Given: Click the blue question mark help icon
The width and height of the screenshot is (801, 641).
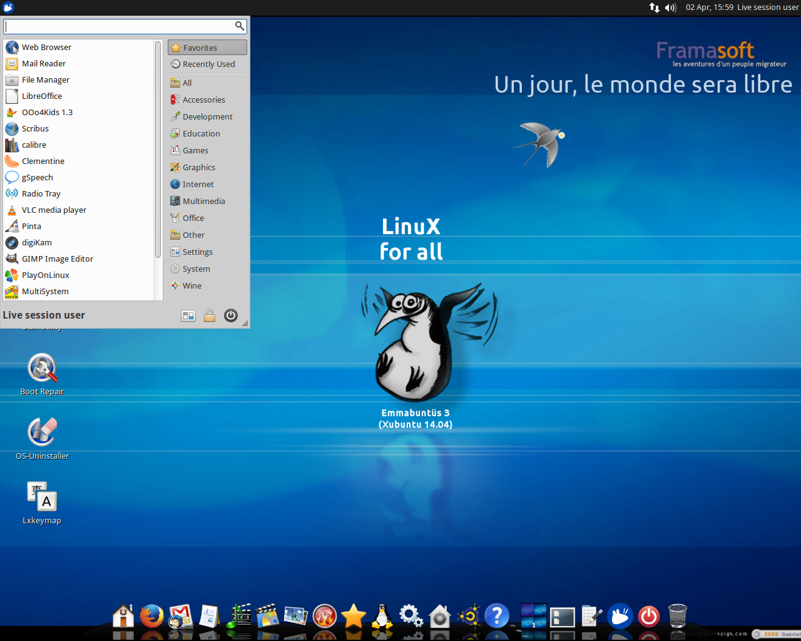Looking at the screenshot, I should 497,616.
